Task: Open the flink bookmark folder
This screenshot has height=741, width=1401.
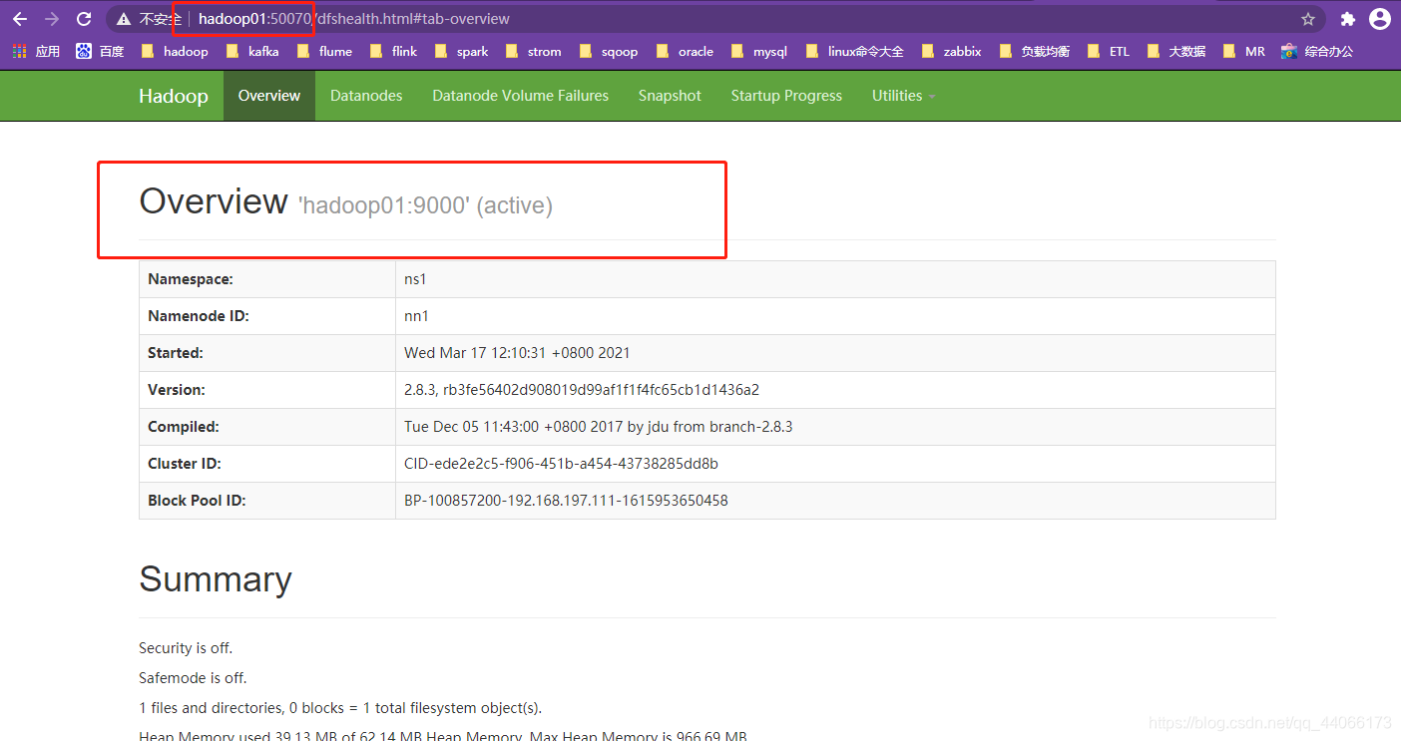Action: pos(394,51)
